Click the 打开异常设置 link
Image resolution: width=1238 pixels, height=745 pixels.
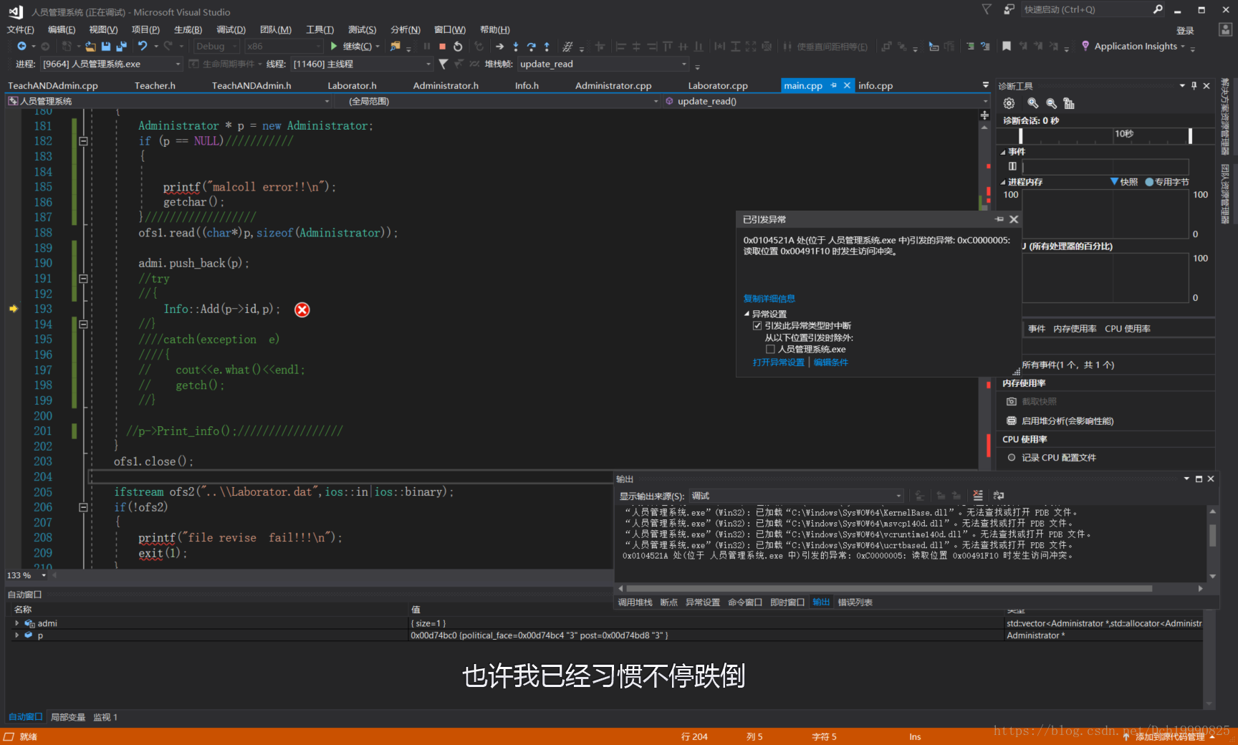[x=779, y=362]
